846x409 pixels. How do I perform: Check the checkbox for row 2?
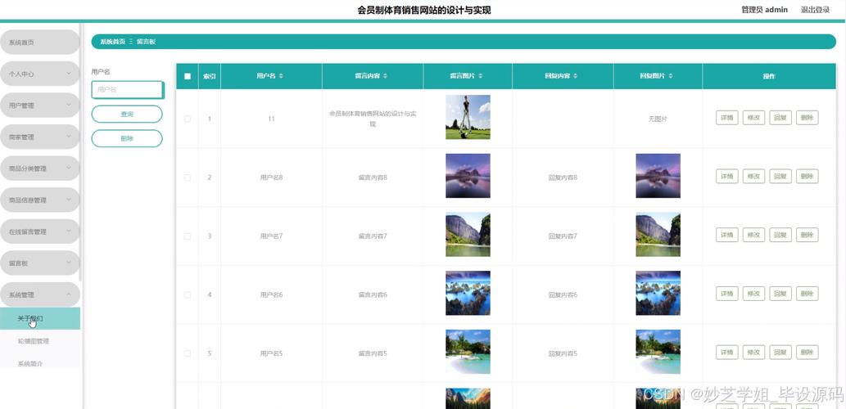coord(188,178)
